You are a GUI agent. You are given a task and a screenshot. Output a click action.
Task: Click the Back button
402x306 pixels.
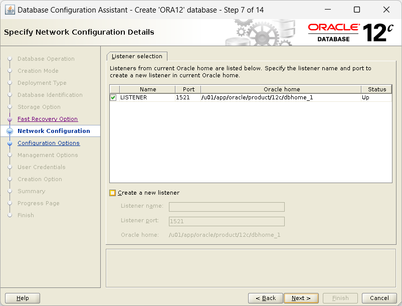click(x=266, y=298)
